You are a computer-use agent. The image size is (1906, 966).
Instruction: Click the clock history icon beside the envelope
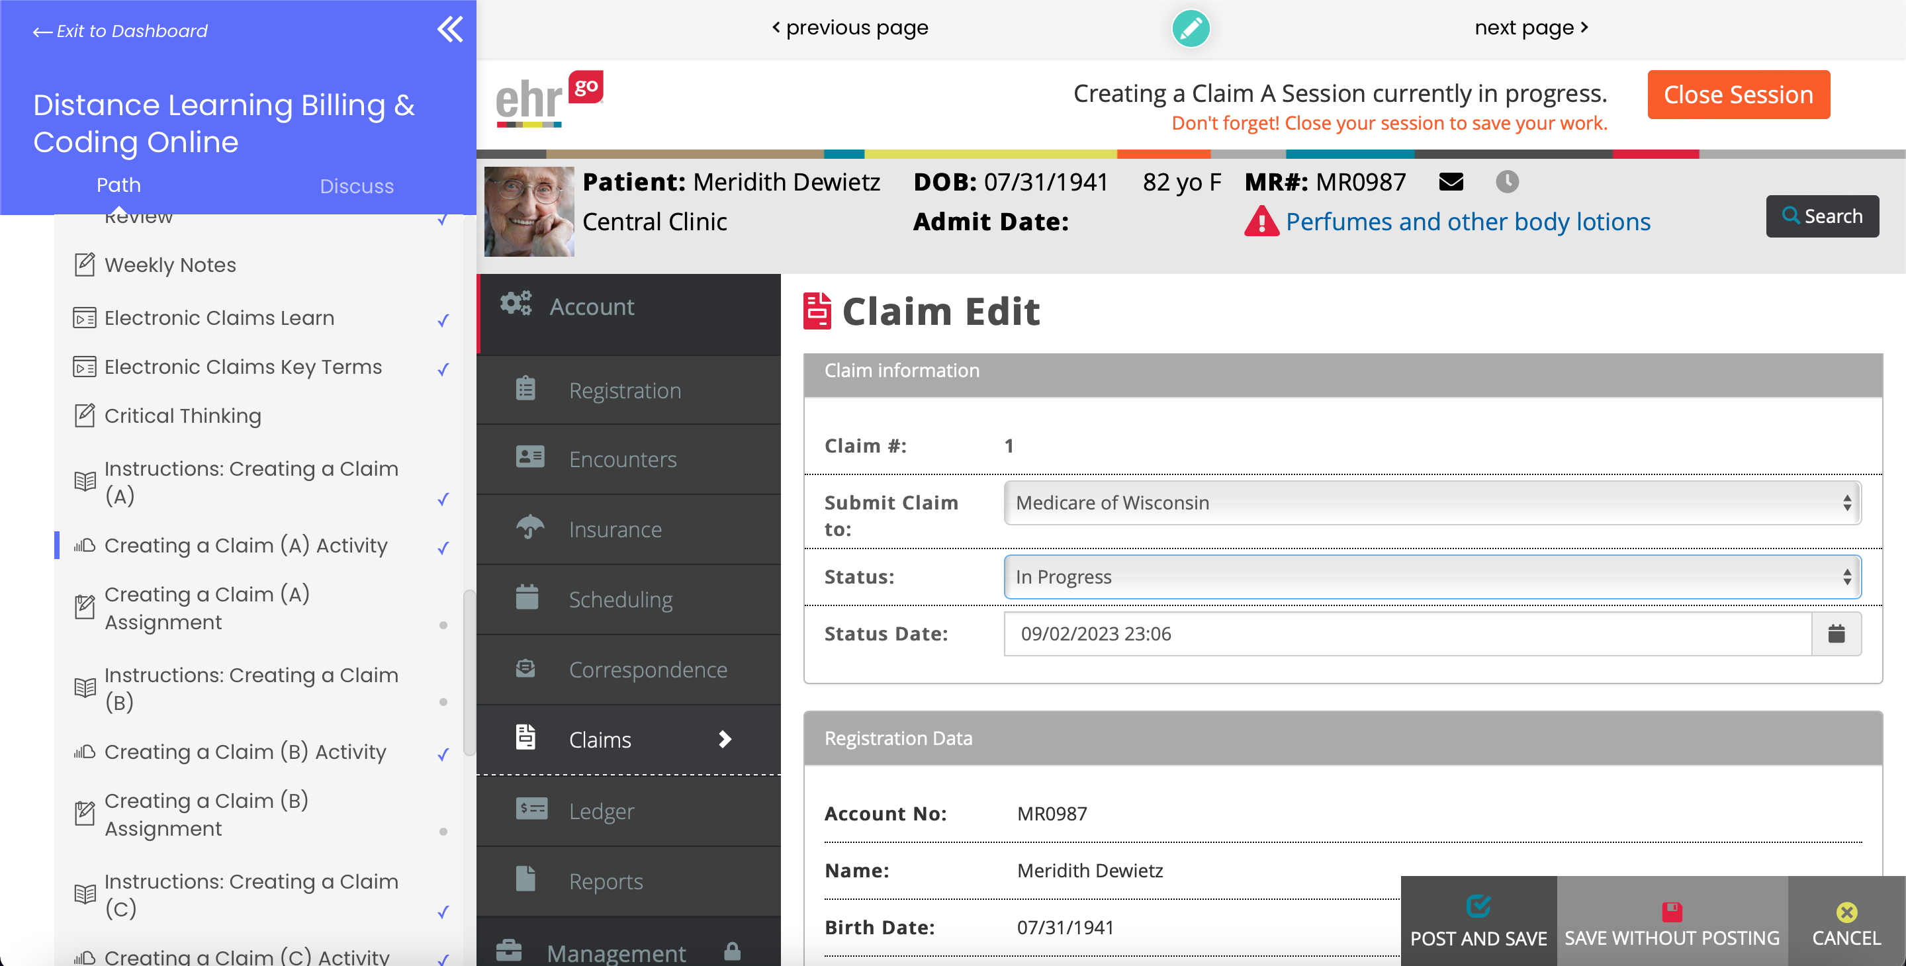coord(1507,181)
